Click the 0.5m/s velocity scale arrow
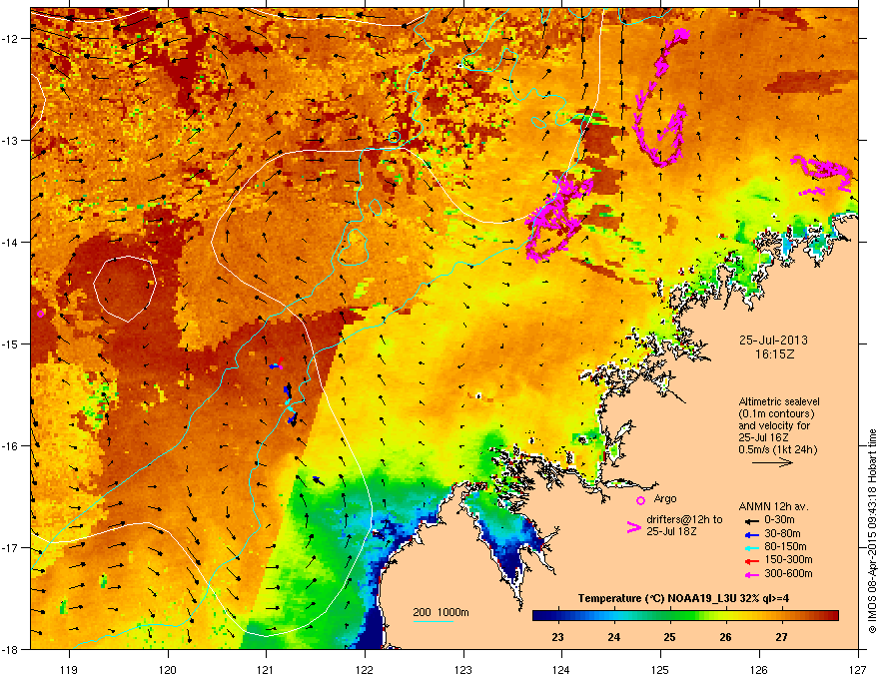This screenshot has width=879, height=679. [772, 462]
